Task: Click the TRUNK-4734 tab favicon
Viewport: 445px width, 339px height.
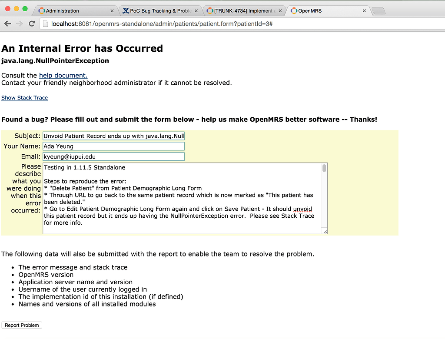Action: click(x=209, y=10)
